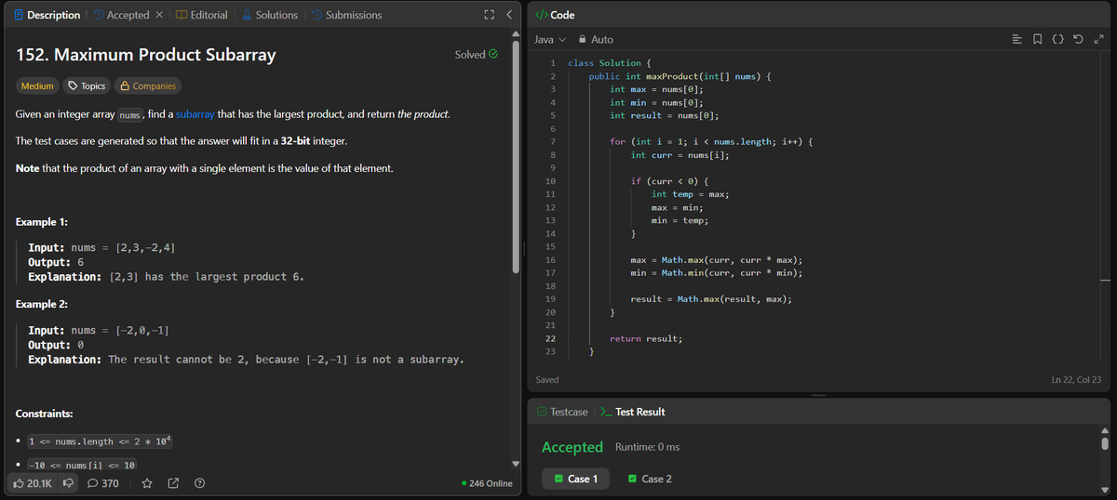Click the 246 Online indicator
Viewport: 1117px width, 500px height.
(487, 483)
